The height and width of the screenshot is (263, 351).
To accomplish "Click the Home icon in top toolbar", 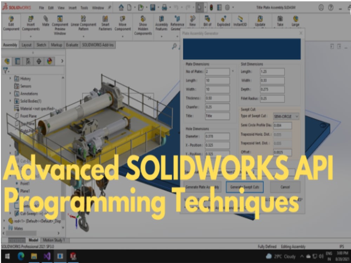I will (x=121, y=8).
